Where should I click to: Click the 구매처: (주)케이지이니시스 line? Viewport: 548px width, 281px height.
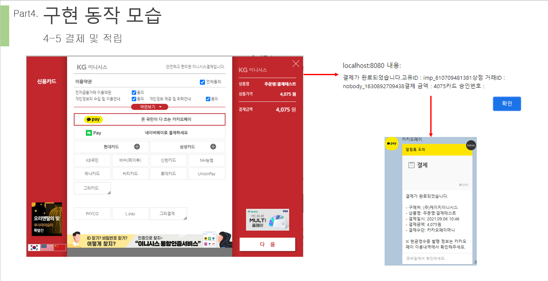coord(432,207)
